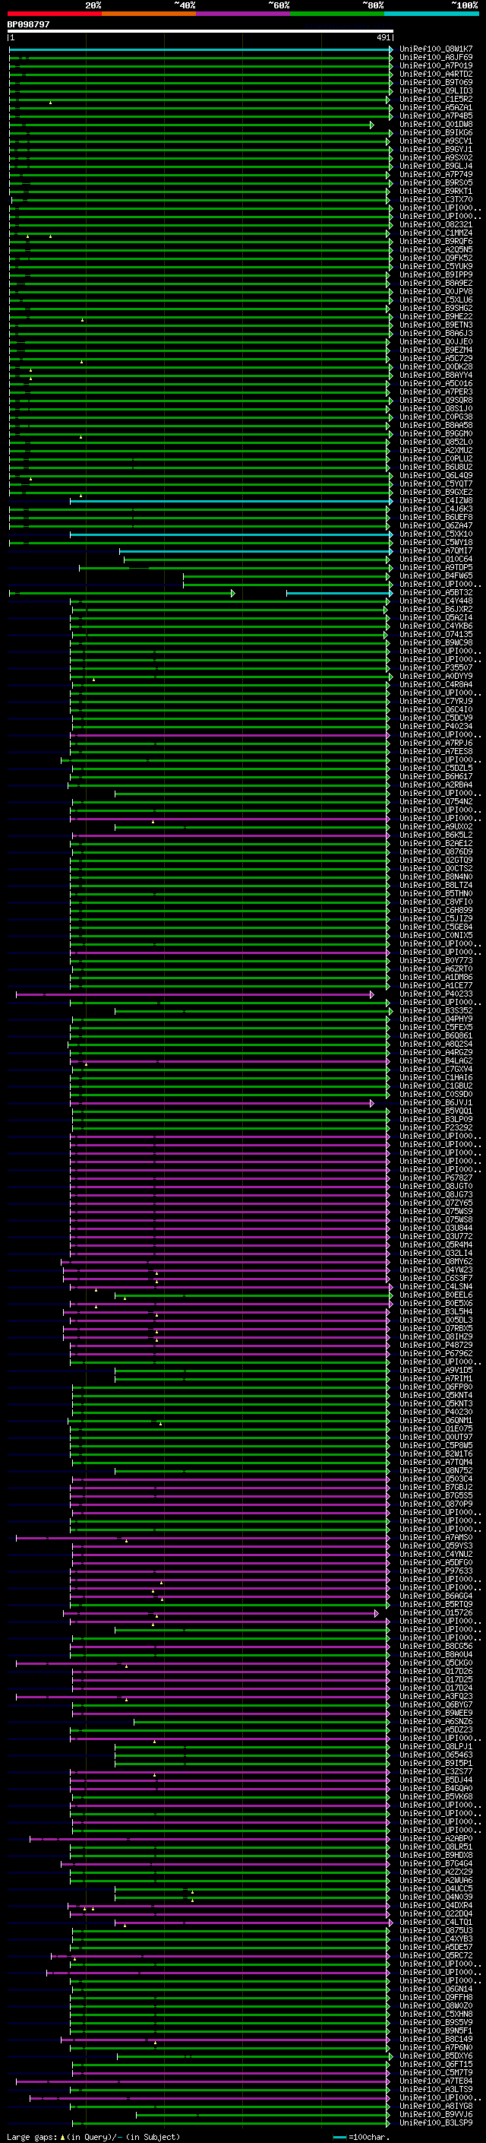This screenshot has height=2143, width=486.
Task: Select label UniRef100_A7EES8
Action: click(x=436, y=751)
